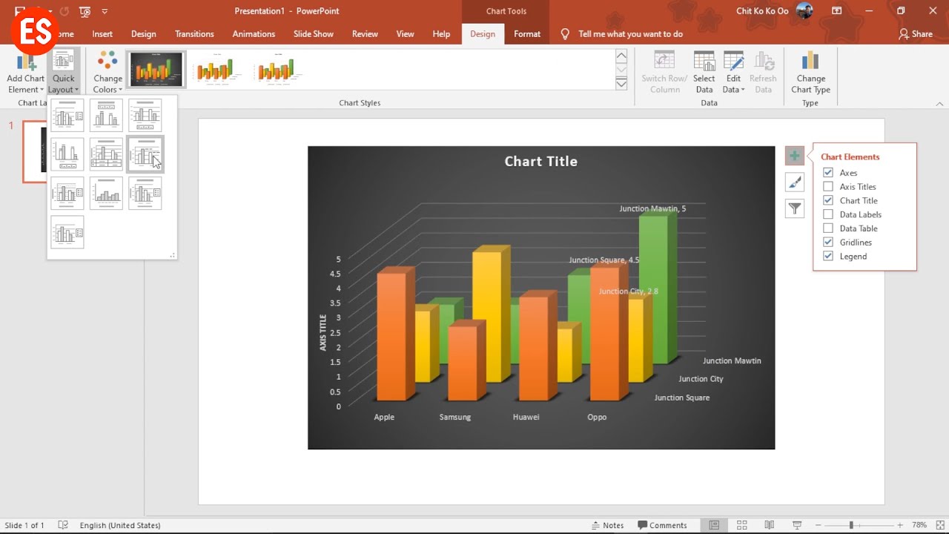This screenshot has height=534, width=949.
Task: Open the Animations tab
Action: 254,34
